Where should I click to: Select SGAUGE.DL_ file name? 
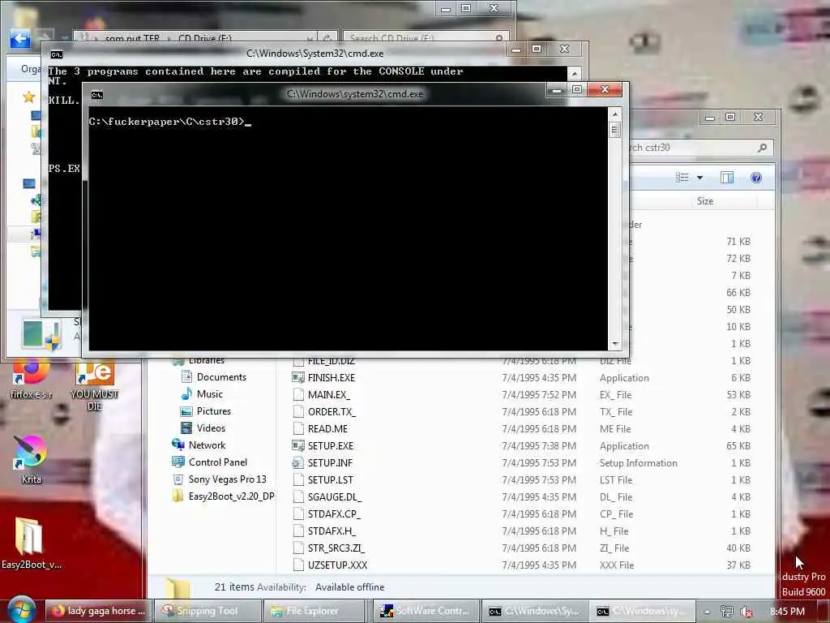click(x=335, y=497)
